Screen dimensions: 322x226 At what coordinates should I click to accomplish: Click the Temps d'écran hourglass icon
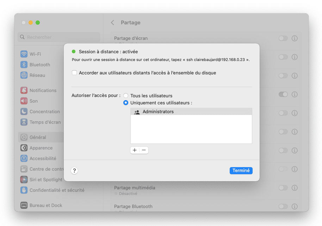click(24, 122)
